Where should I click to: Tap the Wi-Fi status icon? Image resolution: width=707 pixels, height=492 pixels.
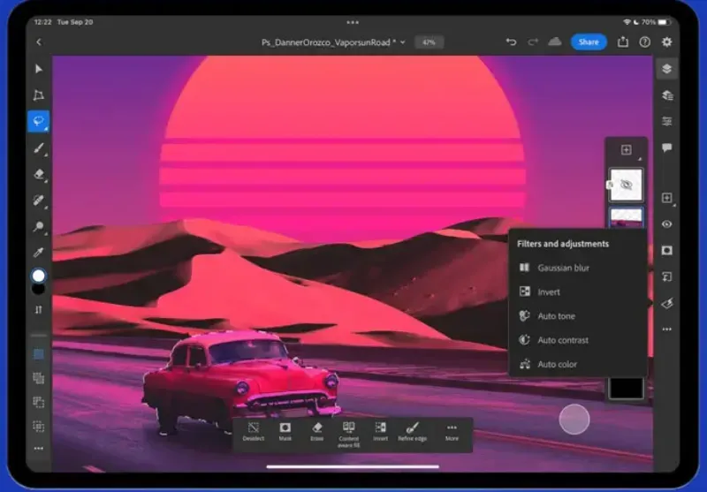tap(627, 22)
